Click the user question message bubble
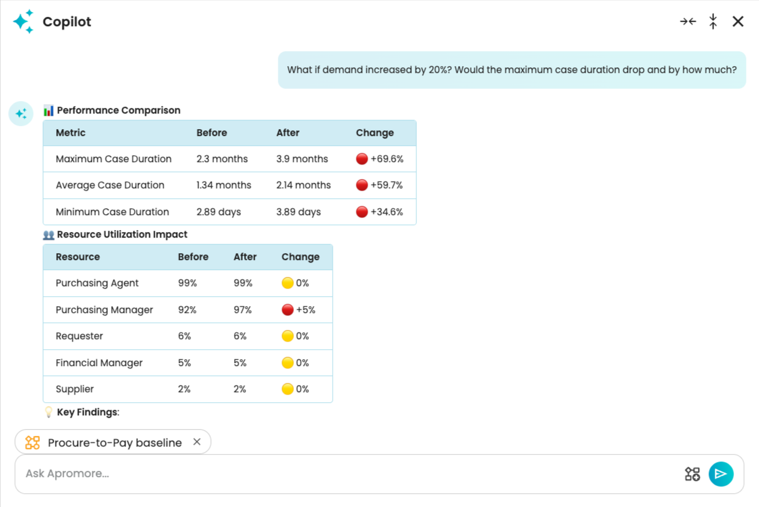Viewport: 759px width, 507px height. click(511, 70)
